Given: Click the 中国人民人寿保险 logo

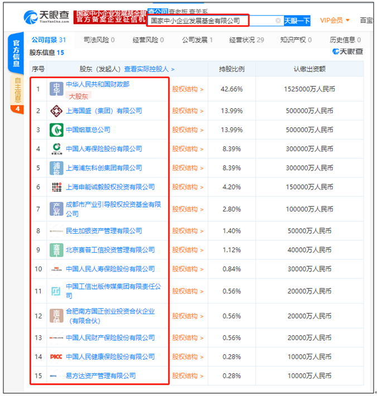Looking at the screenshot, I should click(x=56, y=269).
